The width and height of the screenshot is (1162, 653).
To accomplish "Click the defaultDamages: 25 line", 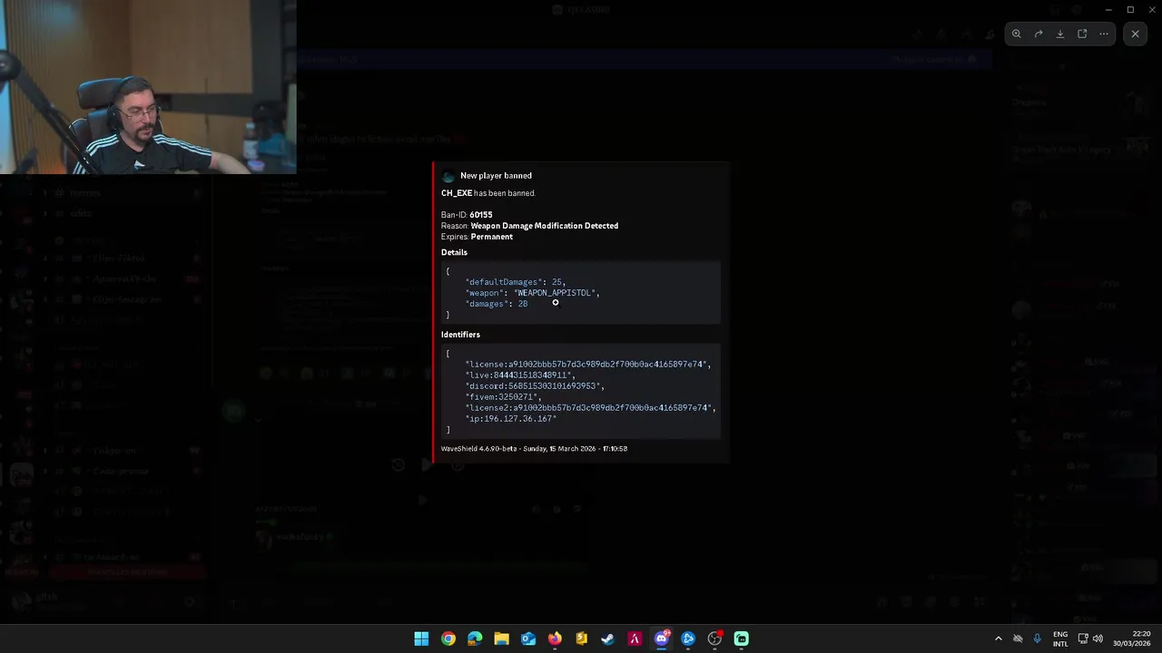I will click(515, 282).
